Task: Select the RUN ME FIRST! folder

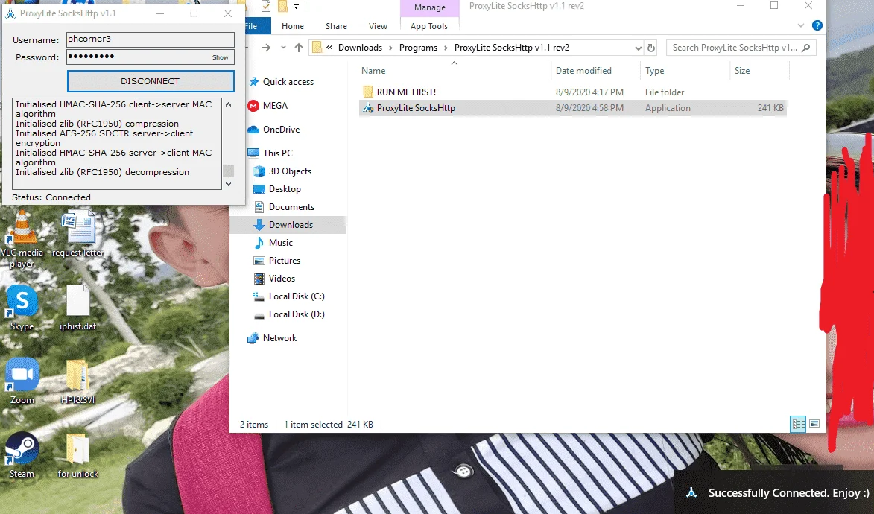Action: 406,92
